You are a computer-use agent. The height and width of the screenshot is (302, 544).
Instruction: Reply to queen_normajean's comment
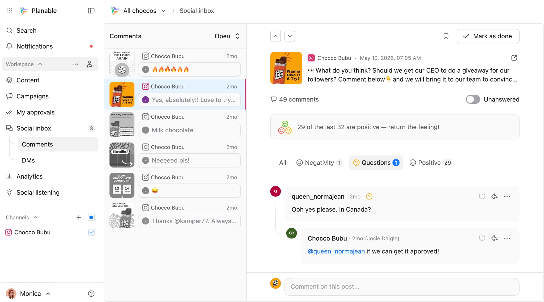494,196
